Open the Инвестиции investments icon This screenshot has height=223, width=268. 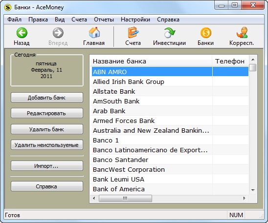pyautogui.click(x=169, y=33)
